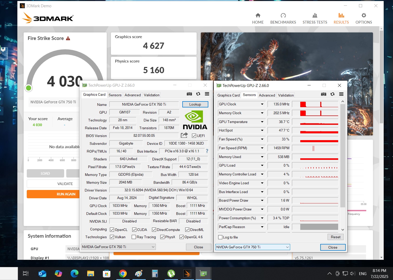
Task: Click the Lookup button
Action: click(195, 104)
